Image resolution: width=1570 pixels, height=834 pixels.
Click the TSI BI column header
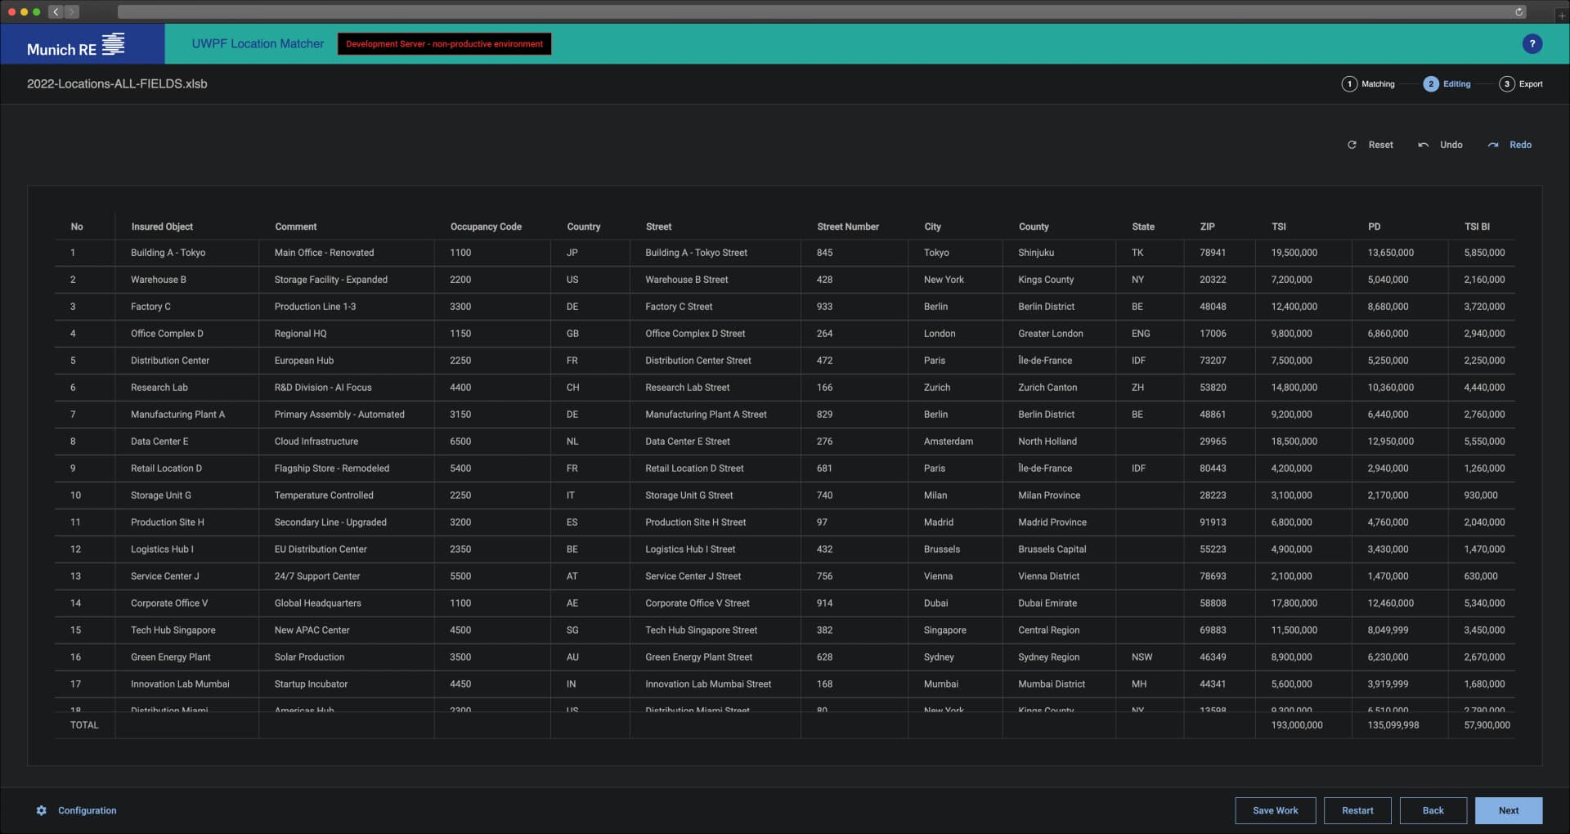click(1477, 226)
